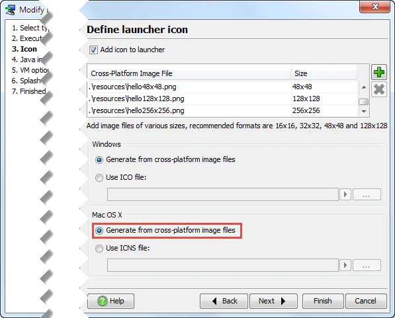Go to step 6. Splash screen
Screen dimensions: 395x318
26,81
